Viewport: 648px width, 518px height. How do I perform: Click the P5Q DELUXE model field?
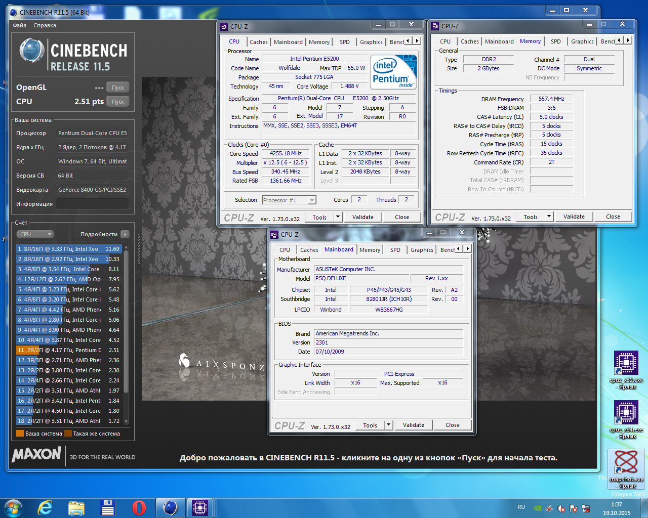click(361, 278)
